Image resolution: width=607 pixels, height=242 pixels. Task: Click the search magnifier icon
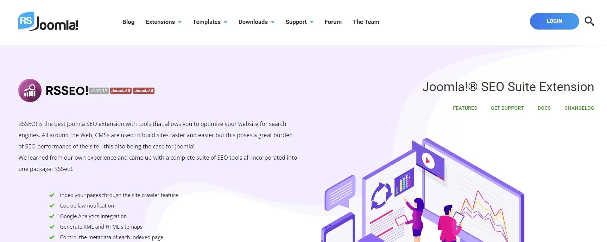(x=589, y=21)
